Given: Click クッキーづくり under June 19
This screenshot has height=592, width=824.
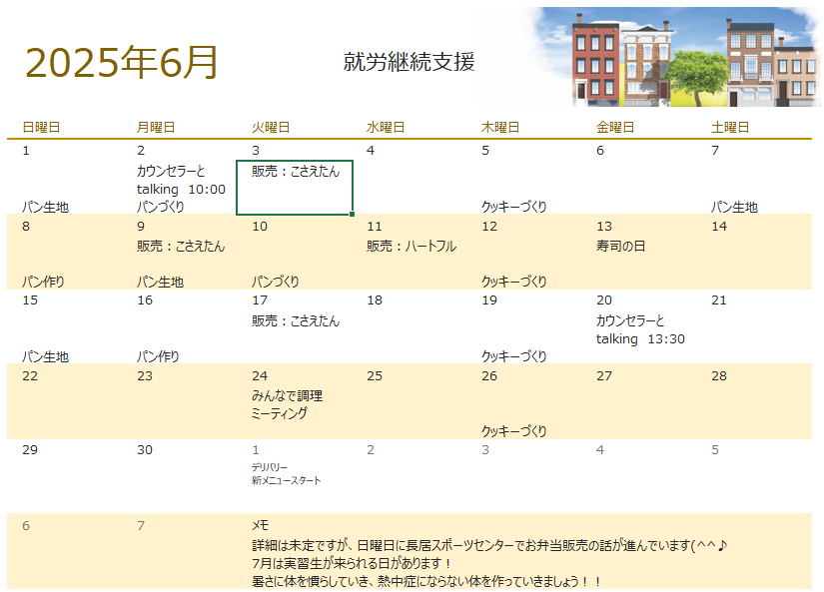Looking at the screenshot, I should pyautogui.click(x=514, y=356).
